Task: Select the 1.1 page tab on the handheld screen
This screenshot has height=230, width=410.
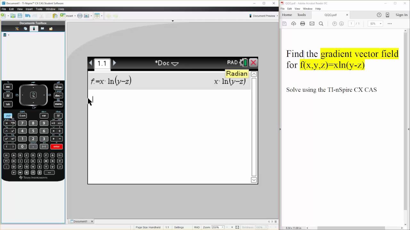Action: point(102,64)
